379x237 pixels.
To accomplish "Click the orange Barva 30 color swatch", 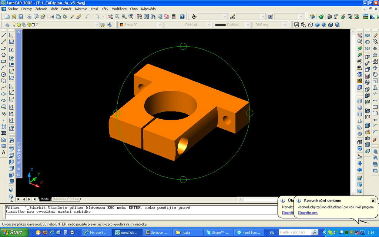I will [121, 25].
